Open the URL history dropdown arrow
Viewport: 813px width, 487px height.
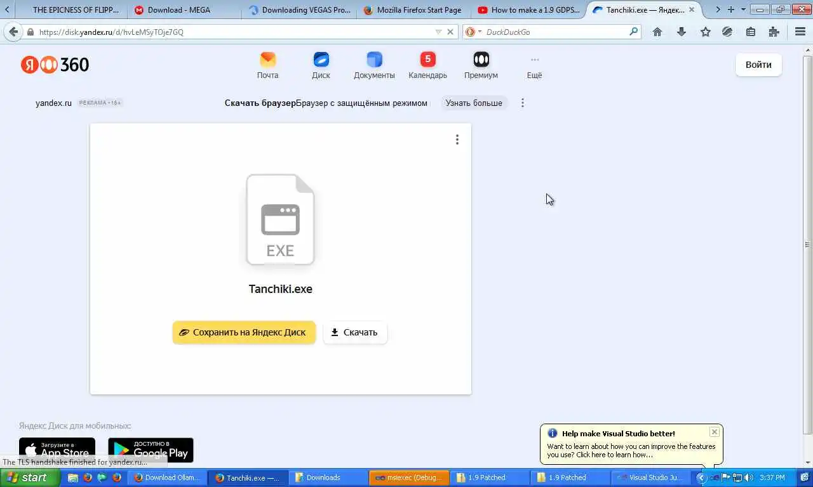click(x=438, y=32)
